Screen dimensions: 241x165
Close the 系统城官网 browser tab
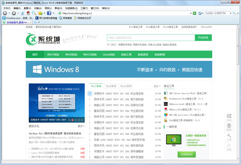tap(31, 22)
